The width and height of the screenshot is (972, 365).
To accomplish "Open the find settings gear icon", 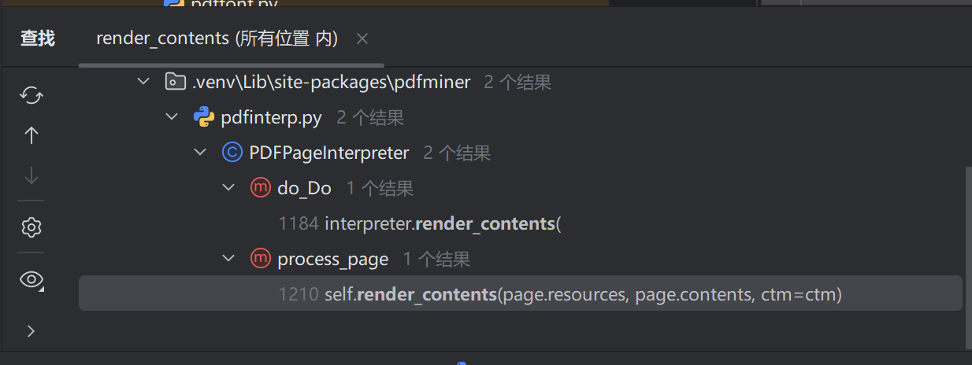I will pyautogui.click(x=32, y=228).
